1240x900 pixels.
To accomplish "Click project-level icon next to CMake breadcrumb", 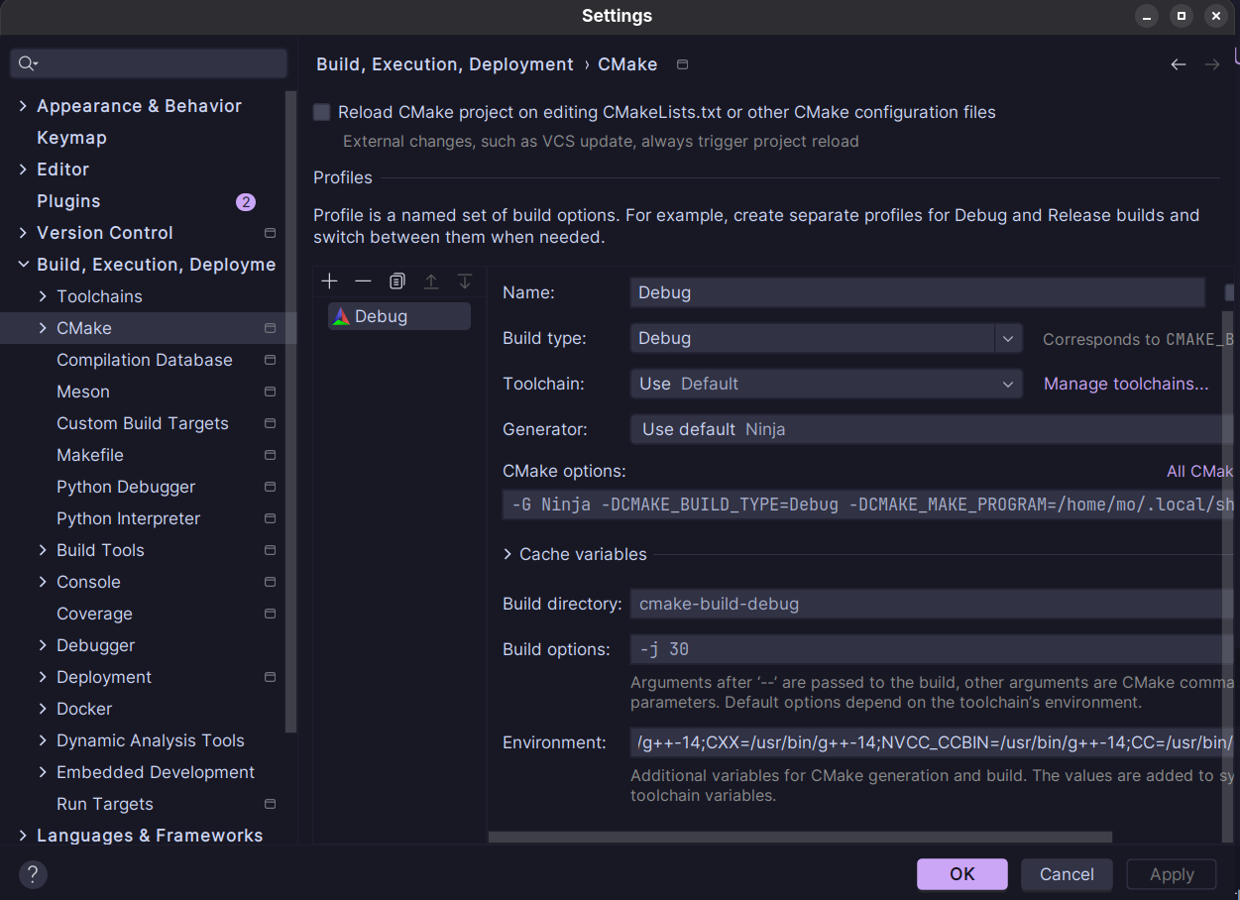I will click(682, 64).
